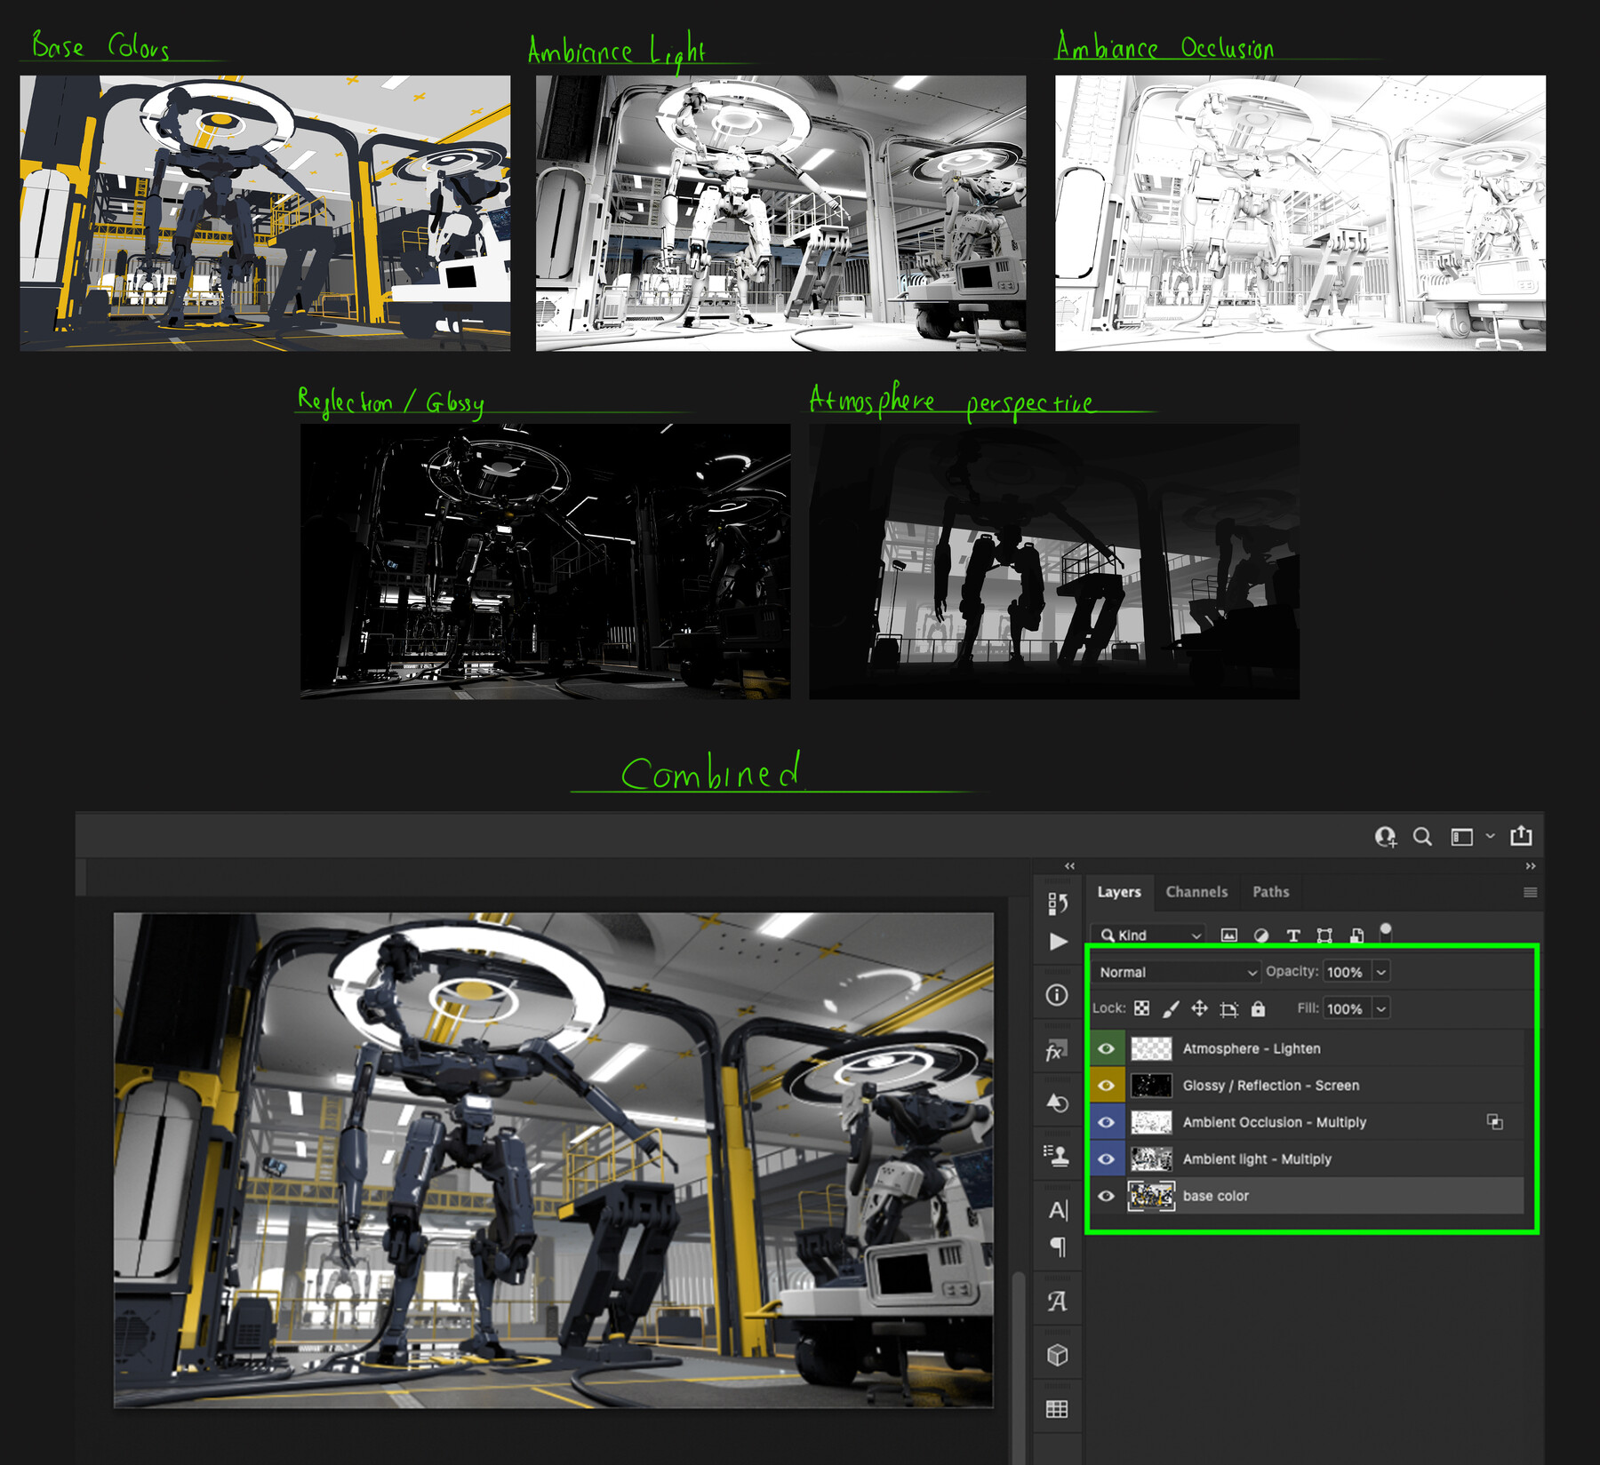
Task: Open the Opacity value dropdown
Action: [1380, 971]
